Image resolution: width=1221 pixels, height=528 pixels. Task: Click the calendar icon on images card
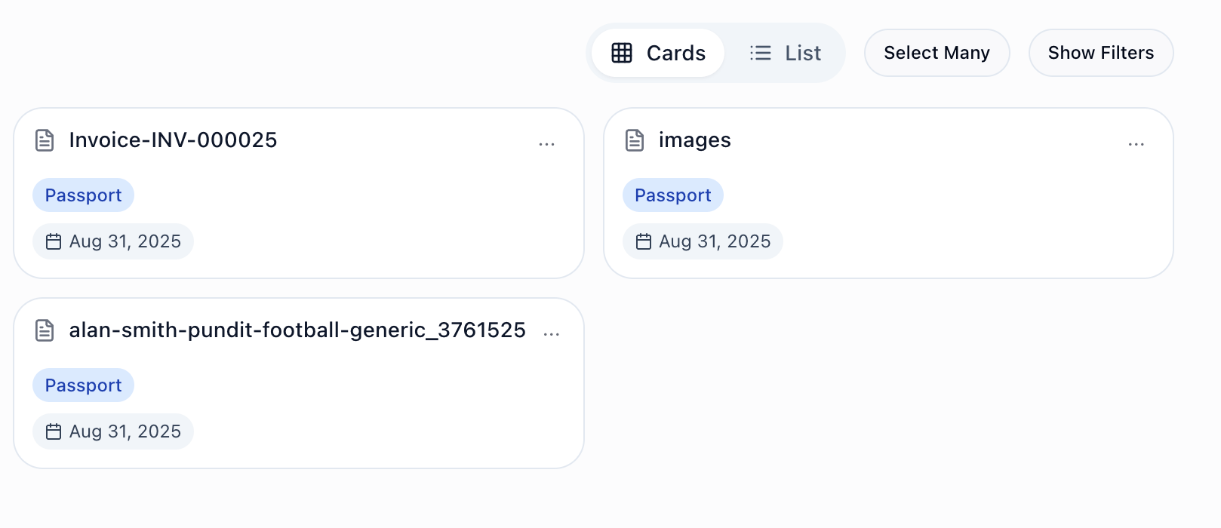(644, 241)
